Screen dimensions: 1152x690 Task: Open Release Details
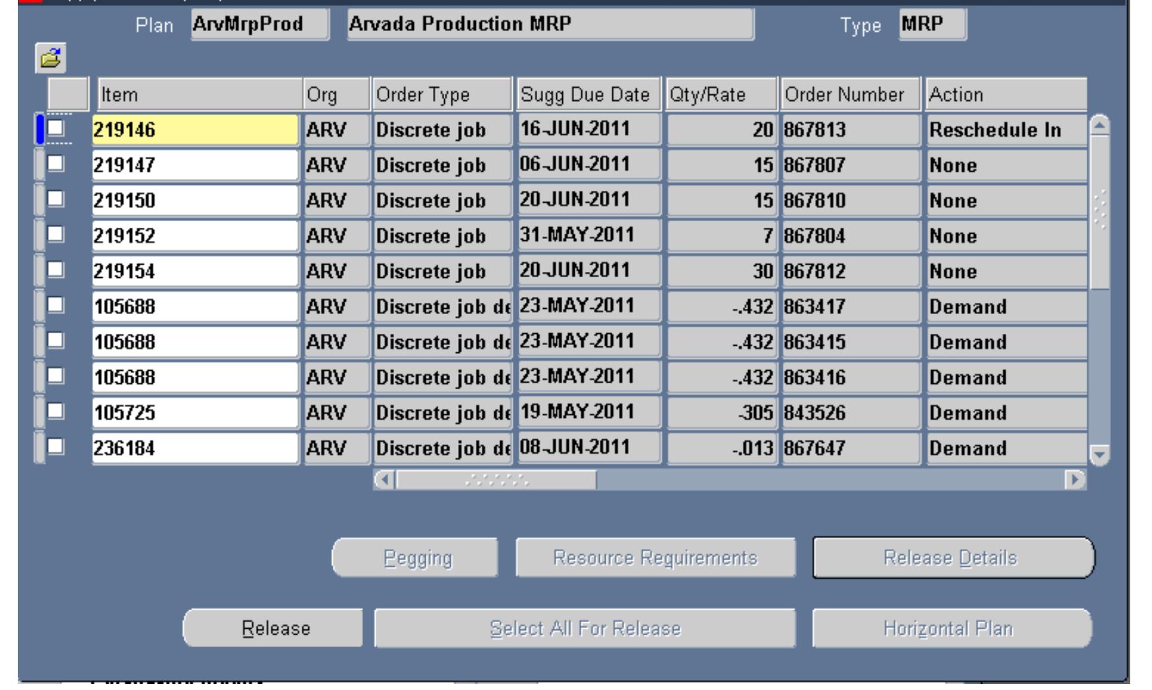click(952, 558)
